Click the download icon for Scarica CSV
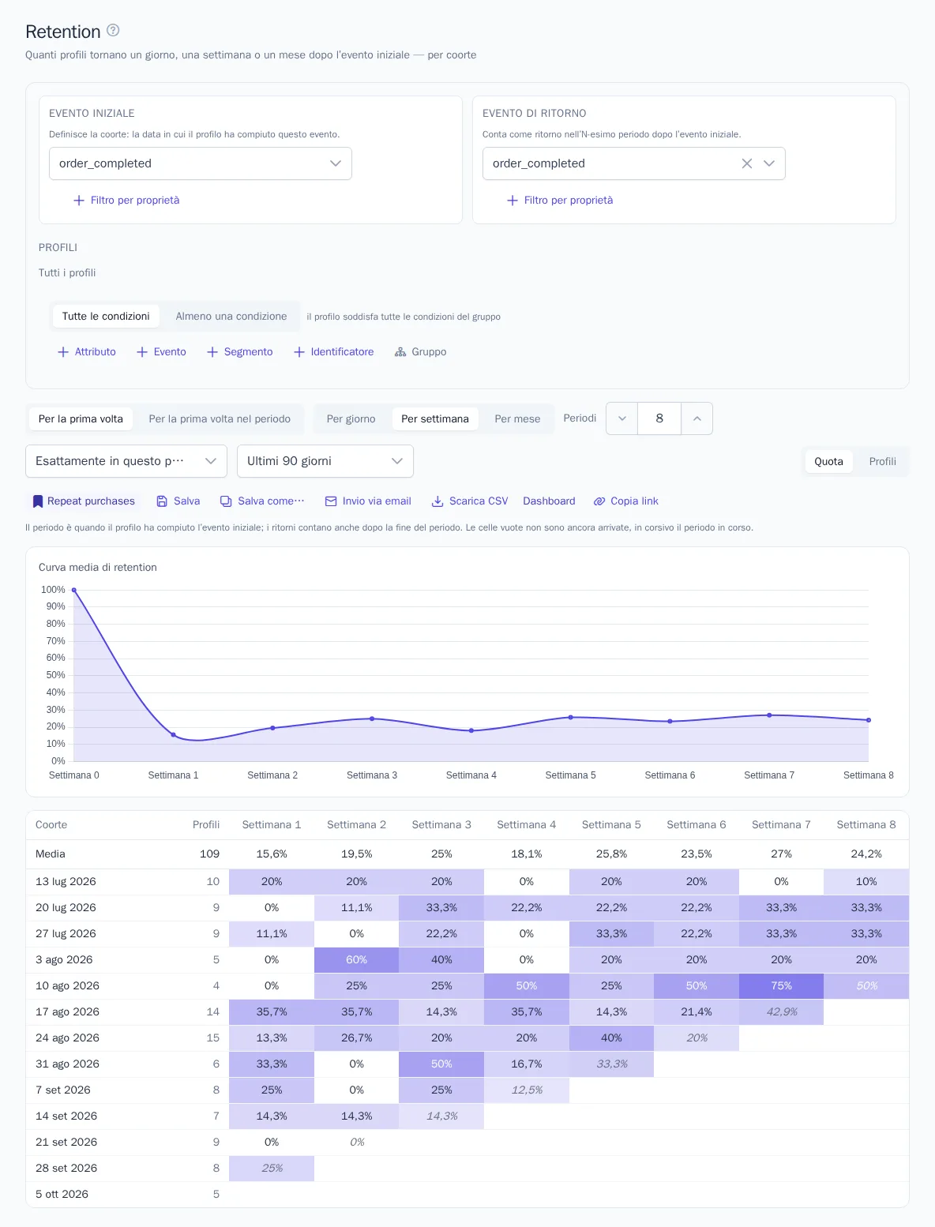This screenshot has height=1227, width=935. [437, 501]
